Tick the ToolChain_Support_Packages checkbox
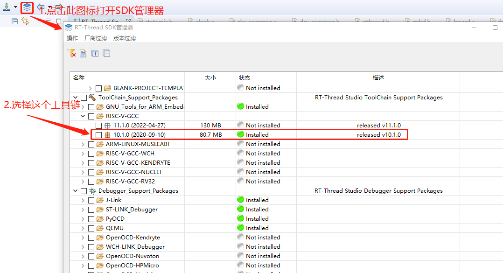Screen dimensions: 503x273 (84, 98)
